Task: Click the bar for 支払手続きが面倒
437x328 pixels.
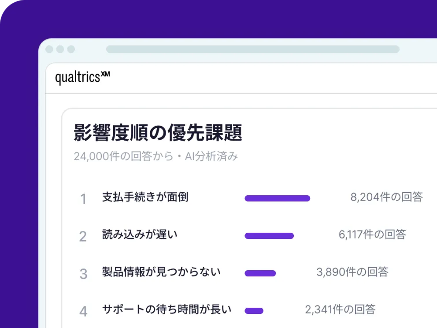Action: click(x=277, y=198)
